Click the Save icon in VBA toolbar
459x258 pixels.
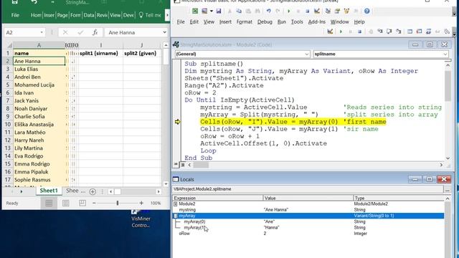click(218, 11)
